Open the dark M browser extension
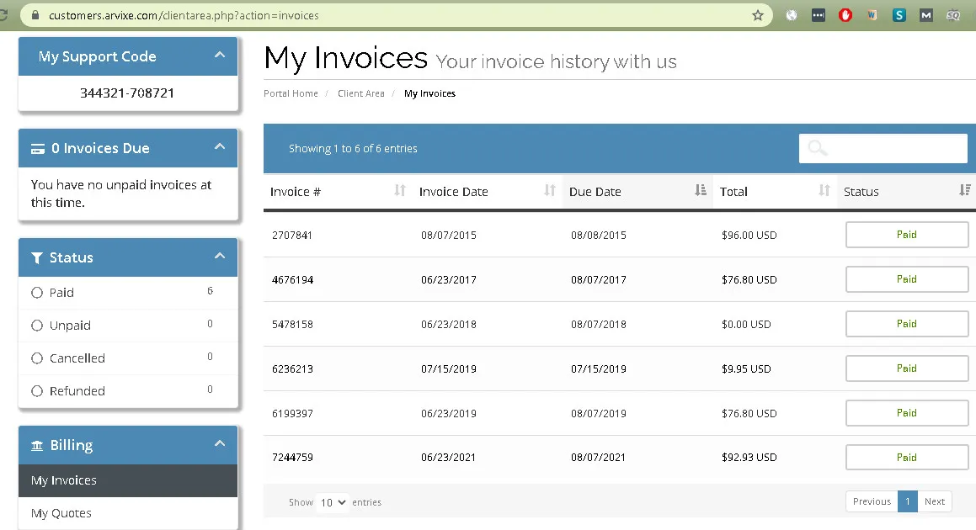This screenshot has width=976, height=530. (926, 15)
